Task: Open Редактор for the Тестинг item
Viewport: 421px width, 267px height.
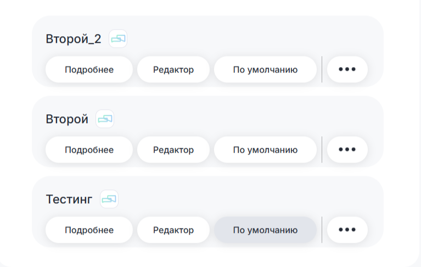Action: [173, 230]
